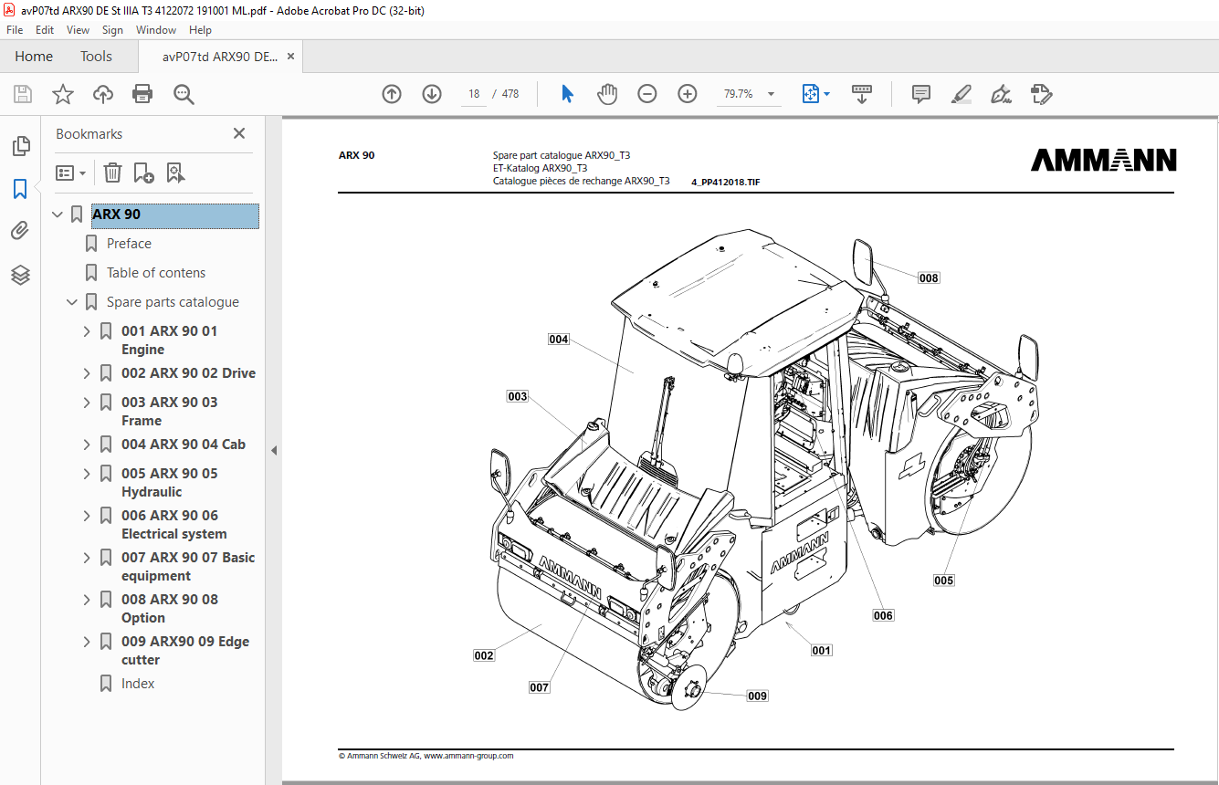Switch to the Tools tab
The width and height of the screenshot is (1219, 785).
96,57
